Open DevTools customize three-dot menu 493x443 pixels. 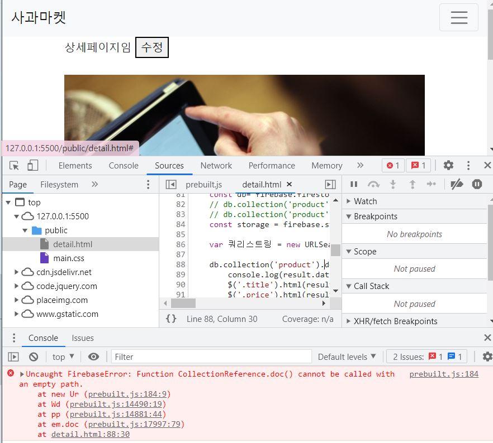pyautogui.click(x=468, y=165)
